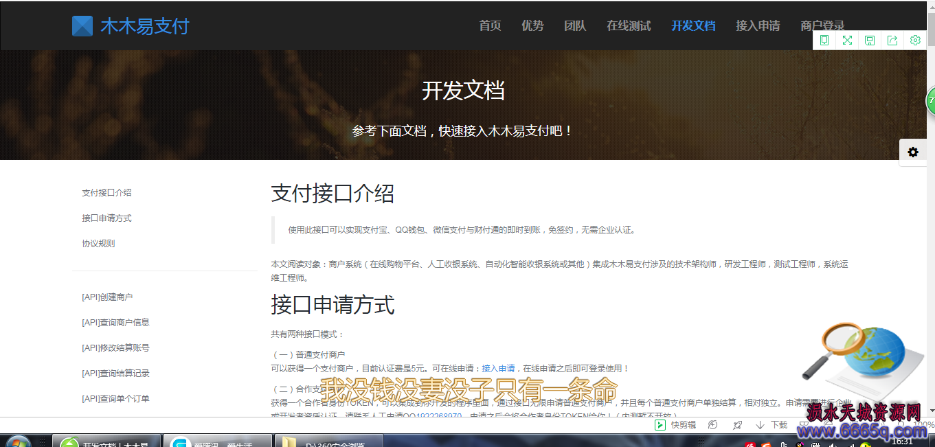
Task: Click the 木木易支付 blue logo icon
Action: [x=82, y=26]
